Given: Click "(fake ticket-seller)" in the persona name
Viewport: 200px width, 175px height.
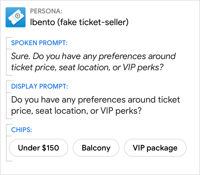Looking at the screenshot, I should [92, 22].
